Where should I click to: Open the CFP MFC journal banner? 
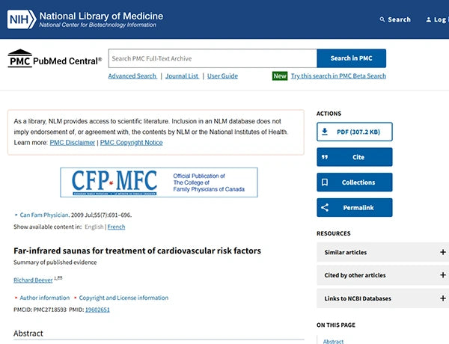(159, 182)
